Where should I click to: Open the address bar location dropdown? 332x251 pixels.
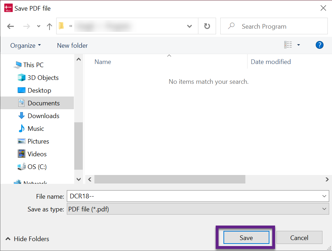pyautogui.click(x=190, y=26)
